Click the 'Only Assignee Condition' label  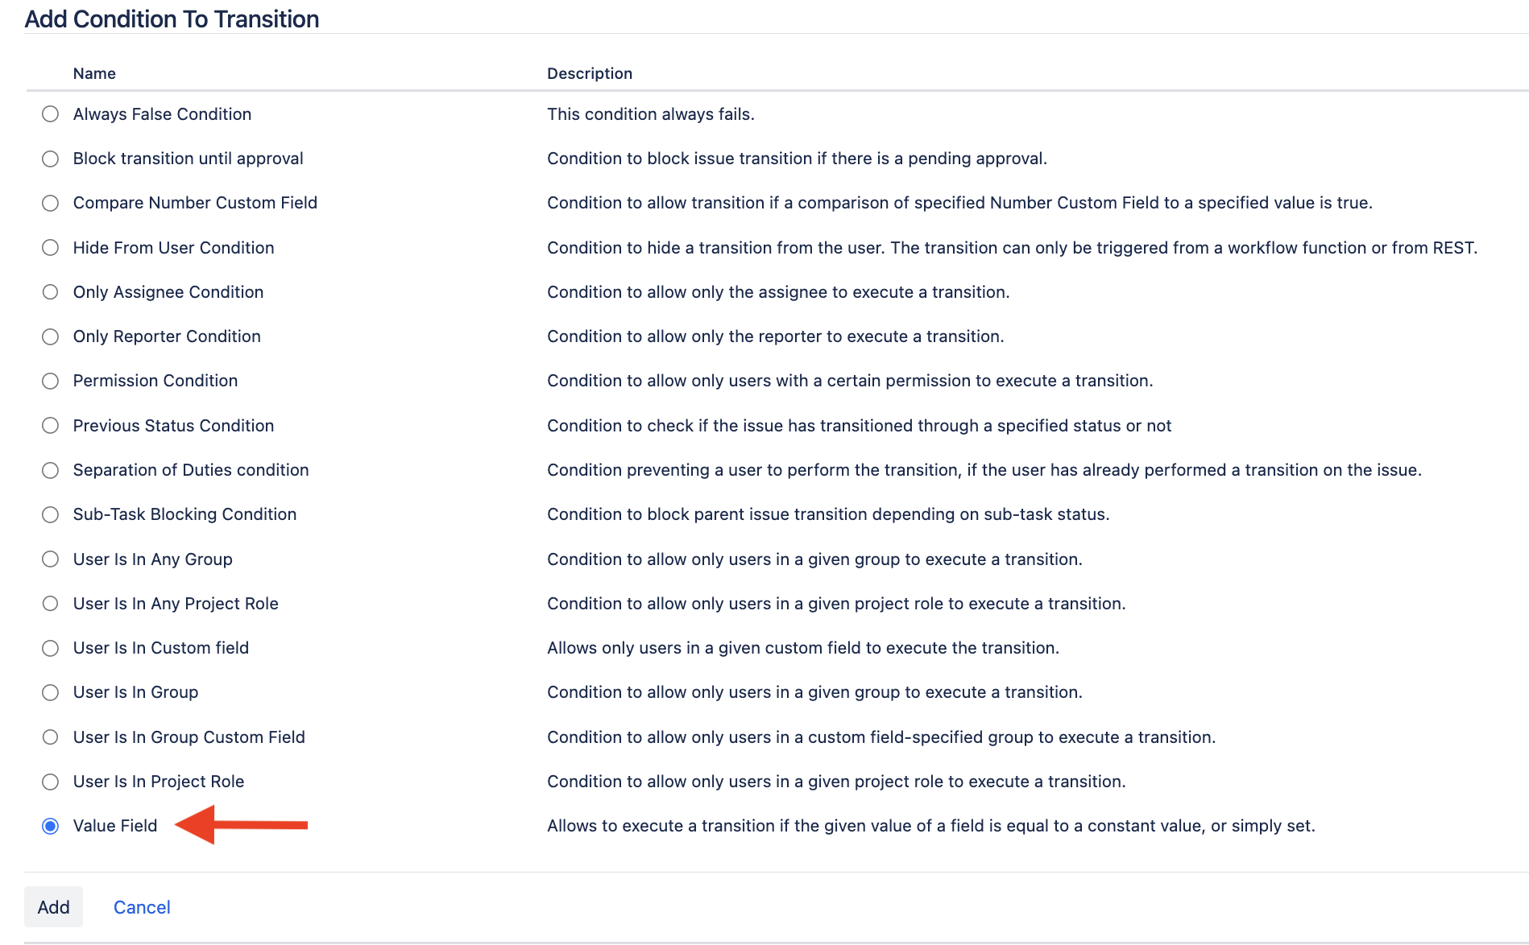coord(168,292)
